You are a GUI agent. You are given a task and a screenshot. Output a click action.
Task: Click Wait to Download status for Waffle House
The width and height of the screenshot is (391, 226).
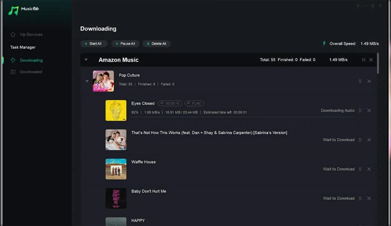pyautogui.click(x=339, y=169)
